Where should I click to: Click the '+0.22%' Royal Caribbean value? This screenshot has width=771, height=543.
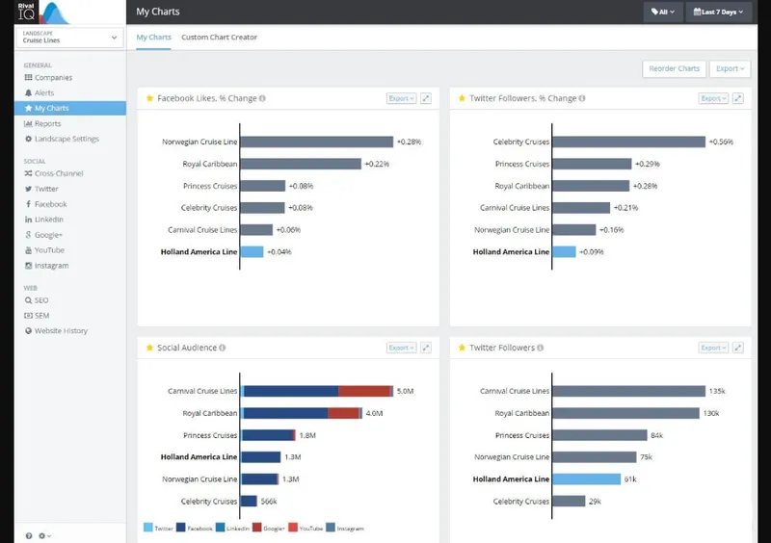tap(377, 164)
